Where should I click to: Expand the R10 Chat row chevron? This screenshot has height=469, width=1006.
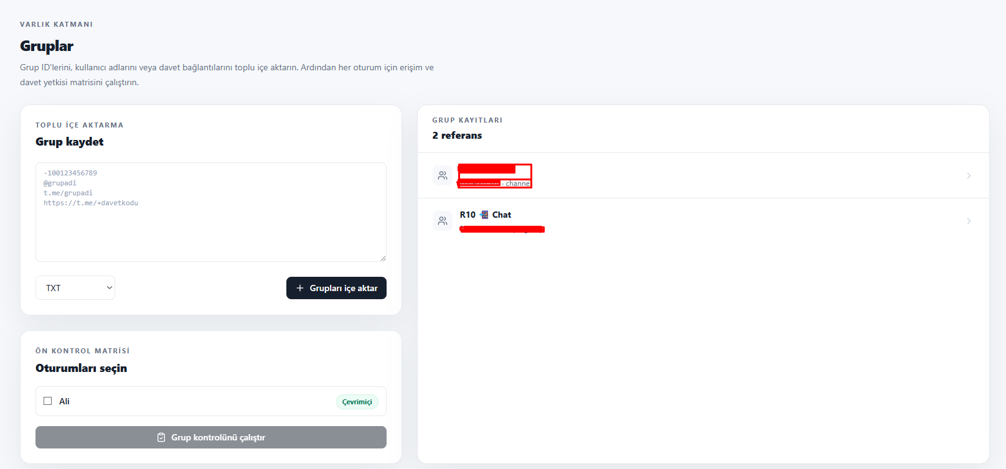point(969,221)
